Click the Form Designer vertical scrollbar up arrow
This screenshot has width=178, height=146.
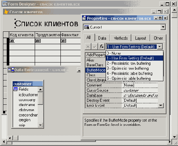pyautogui.click(x=174, y=10)
